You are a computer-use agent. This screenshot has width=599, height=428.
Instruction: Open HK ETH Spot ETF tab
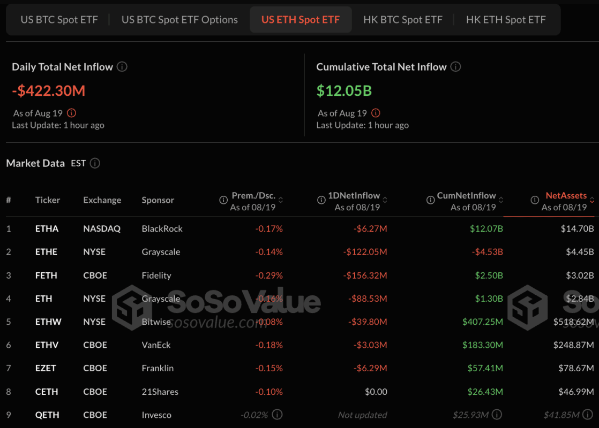pyautogui.click(x=506, y=19)
